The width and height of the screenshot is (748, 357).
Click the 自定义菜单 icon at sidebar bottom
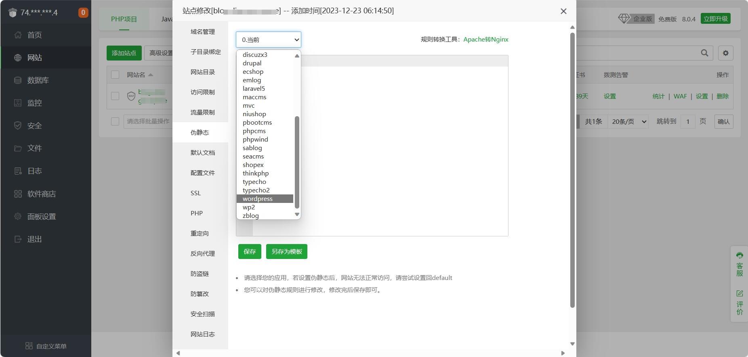point(29,346)
